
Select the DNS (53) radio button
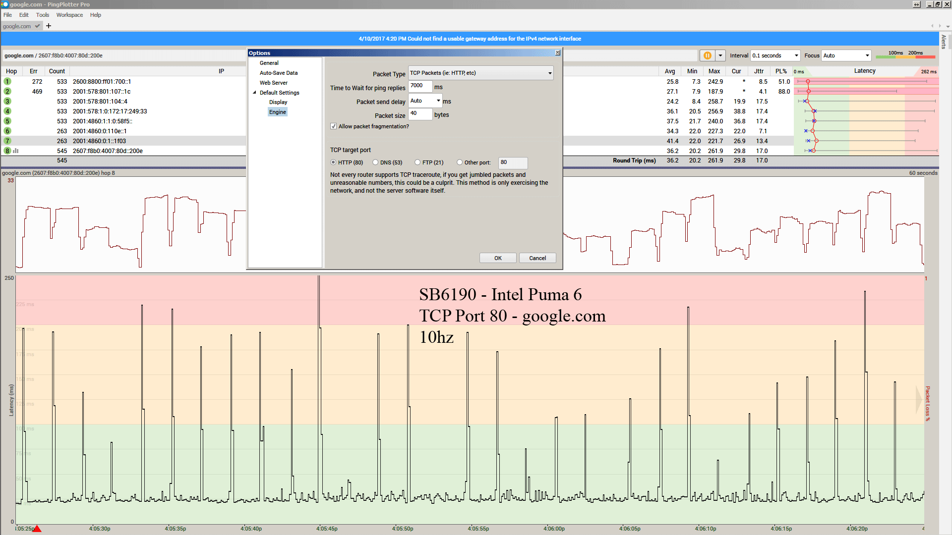click(x=375, y=162)
